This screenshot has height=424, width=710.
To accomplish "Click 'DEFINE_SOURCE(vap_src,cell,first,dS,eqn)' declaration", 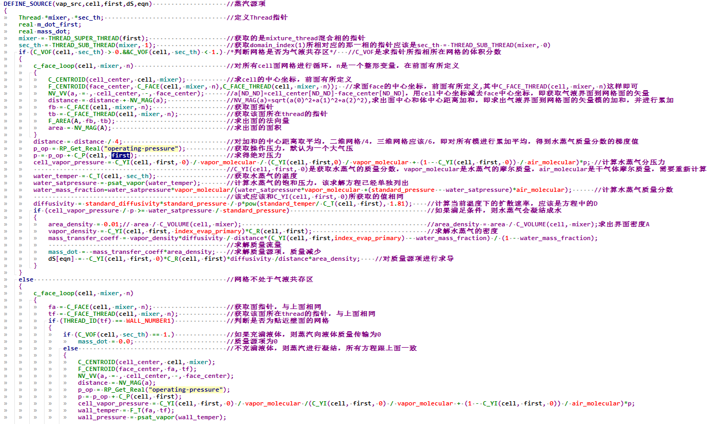I will point(78,4).
